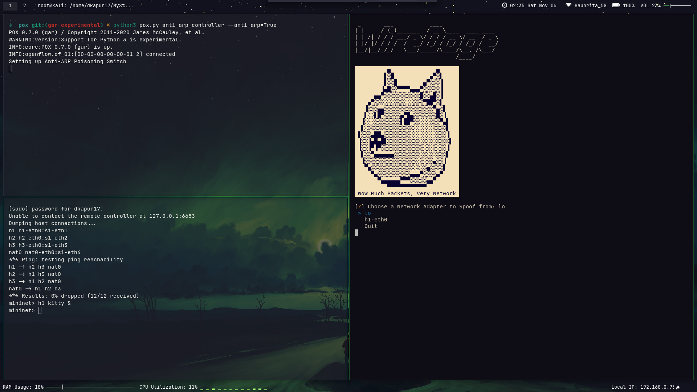Click the openflow connected INFO line
Screen dimensions: 697x392
pos(92,54)
